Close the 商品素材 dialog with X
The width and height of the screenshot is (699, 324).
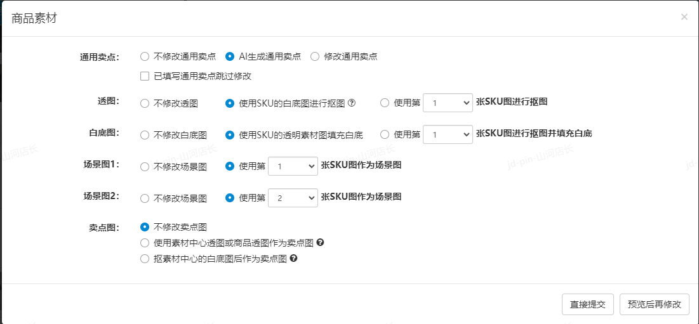click(684, 17)
